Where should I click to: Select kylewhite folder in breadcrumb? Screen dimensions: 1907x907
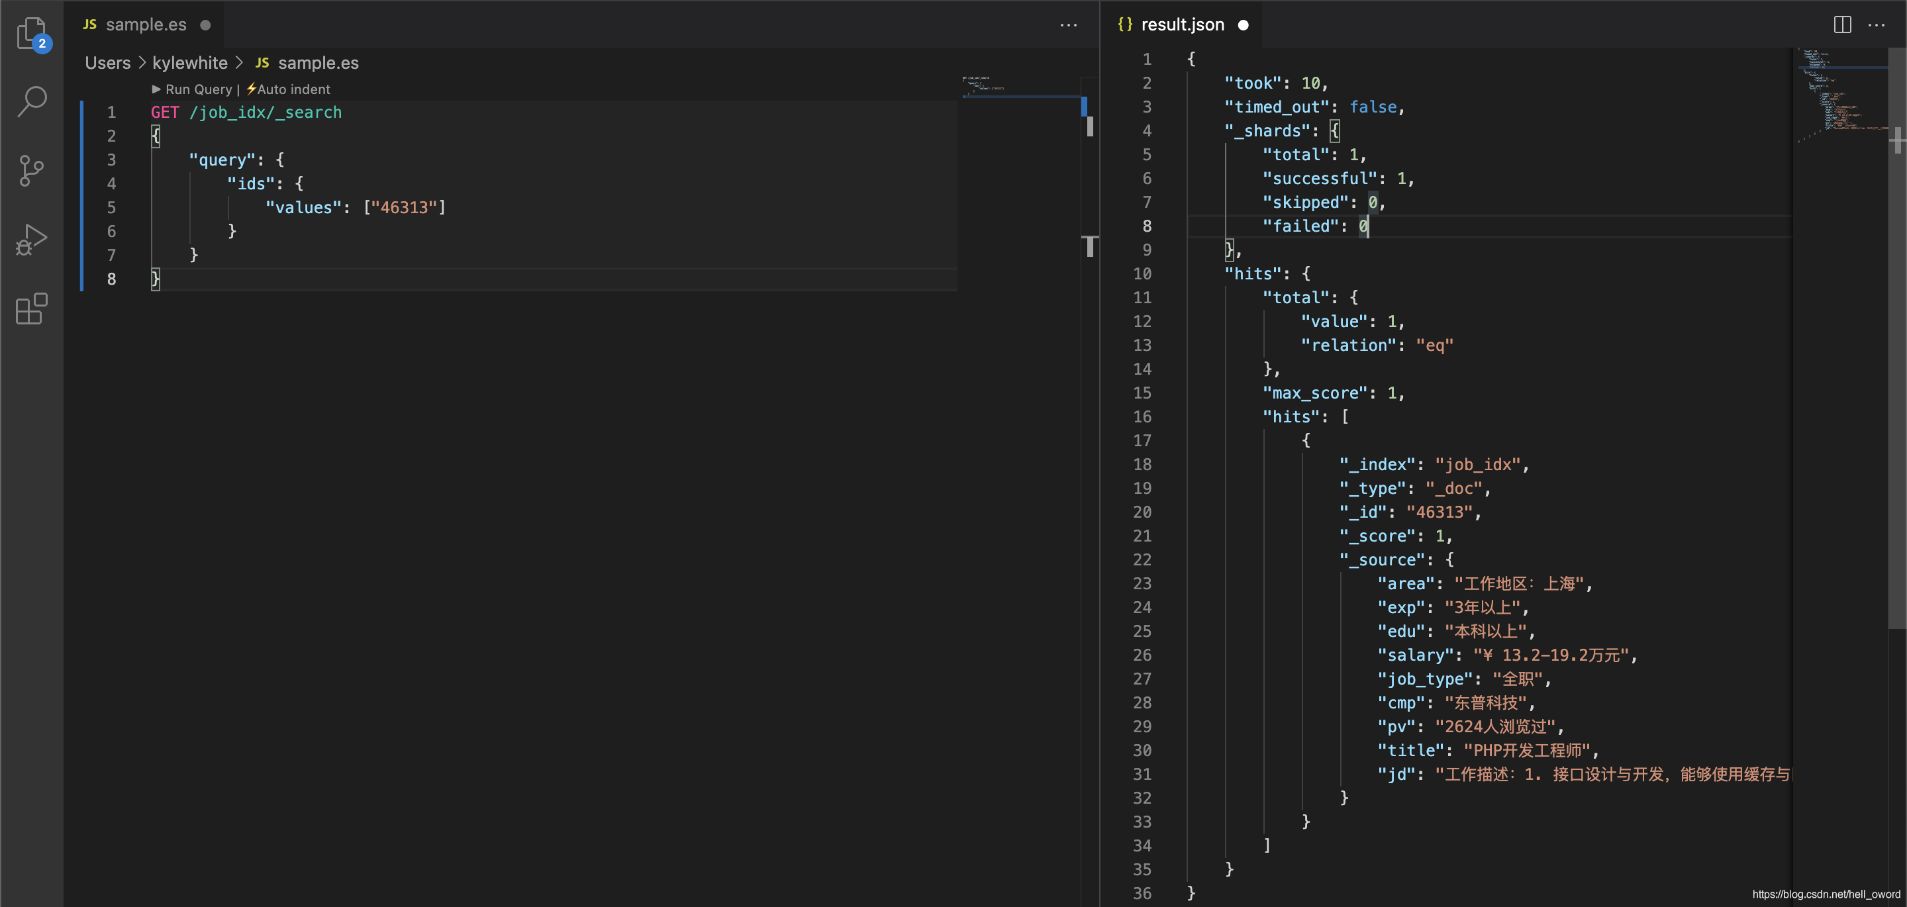[189, 63]
